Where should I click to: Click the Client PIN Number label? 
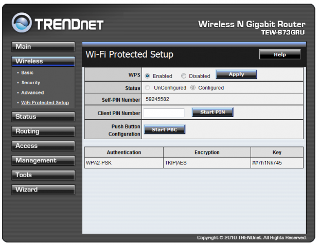click(x=119, y=113)
